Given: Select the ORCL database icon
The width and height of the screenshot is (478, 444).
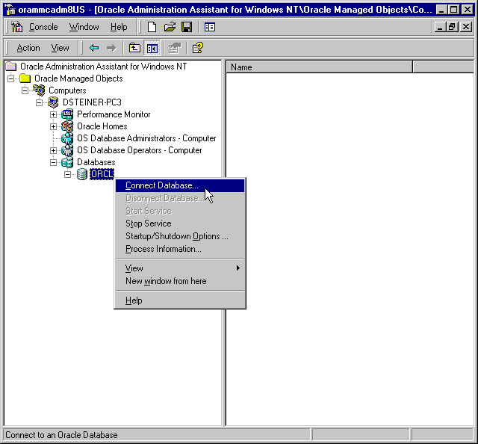Looking at the screenshot, I should (82, 174).
